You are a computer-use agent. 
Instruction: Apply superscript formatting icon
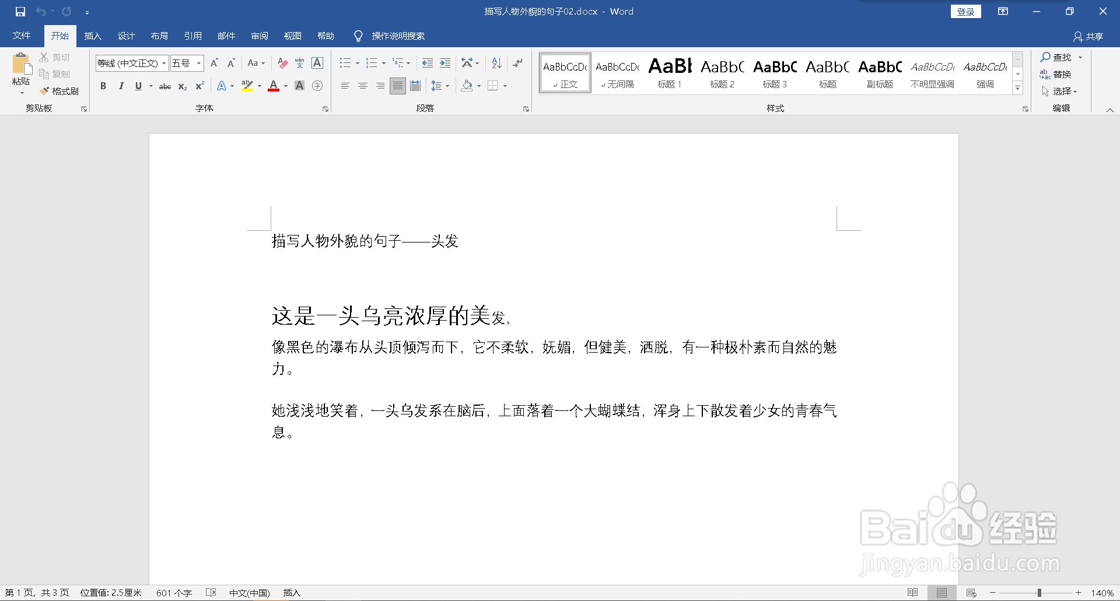[x=199, y=86]
